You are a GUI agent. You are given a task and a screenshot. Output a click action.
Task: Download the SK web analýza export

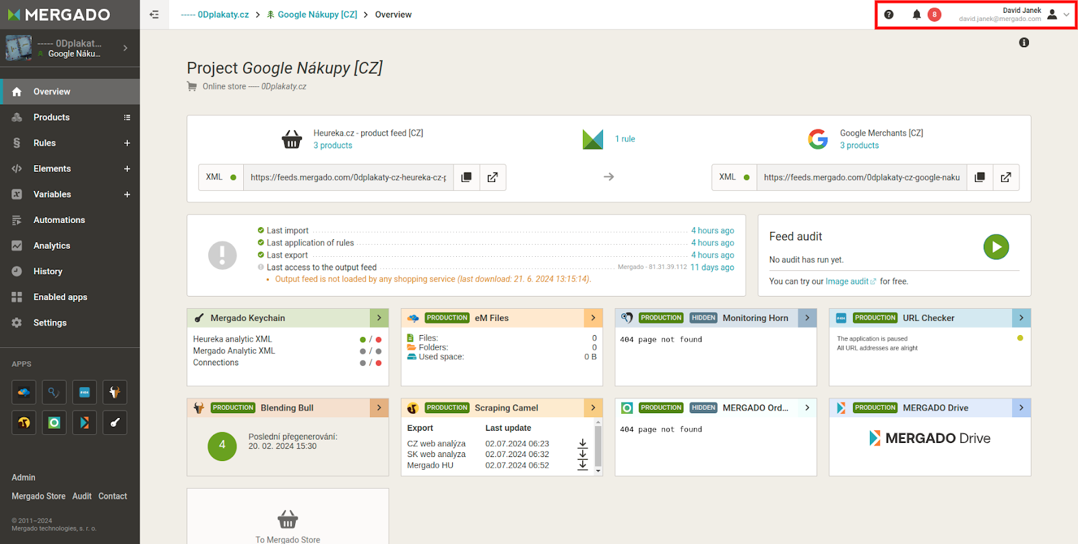point(583,454)
